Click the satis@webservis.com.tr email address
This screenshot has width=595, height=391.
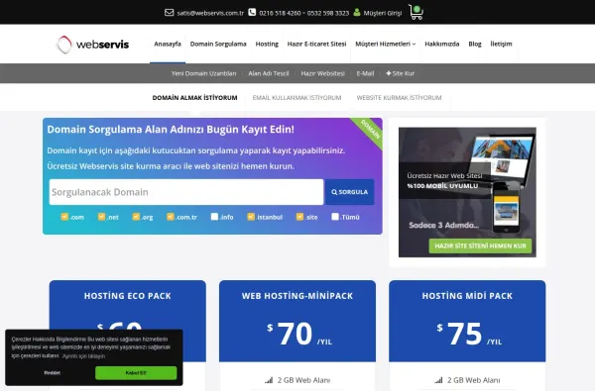click(210, 13)
